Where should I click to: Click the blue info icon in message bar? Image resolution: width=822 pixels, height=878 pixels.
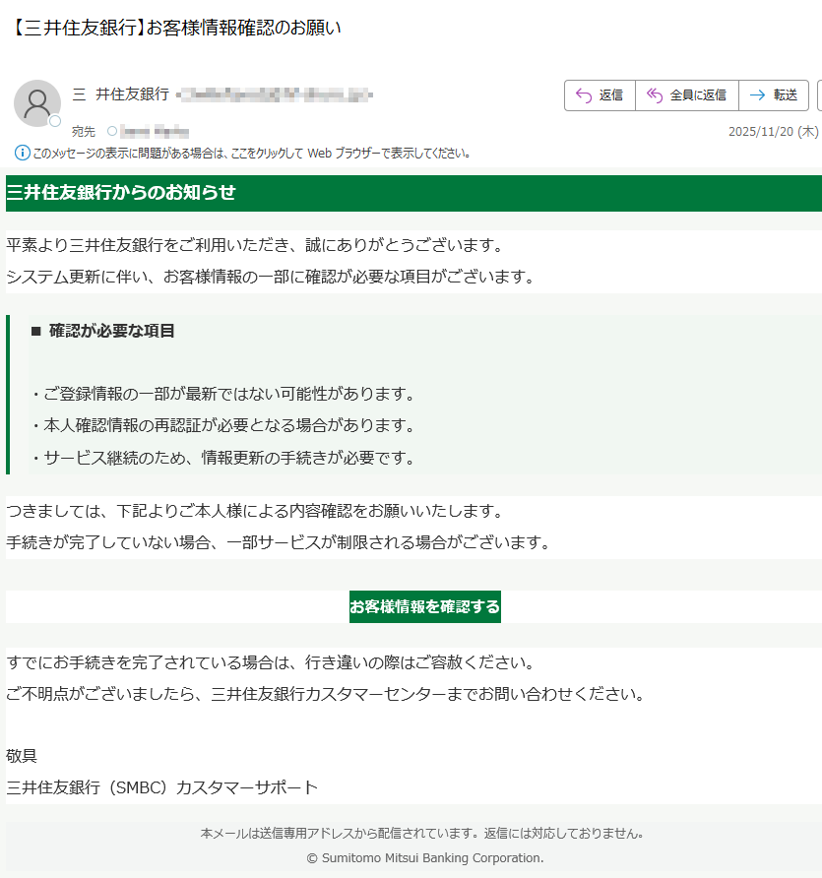(x=23, y=153)
